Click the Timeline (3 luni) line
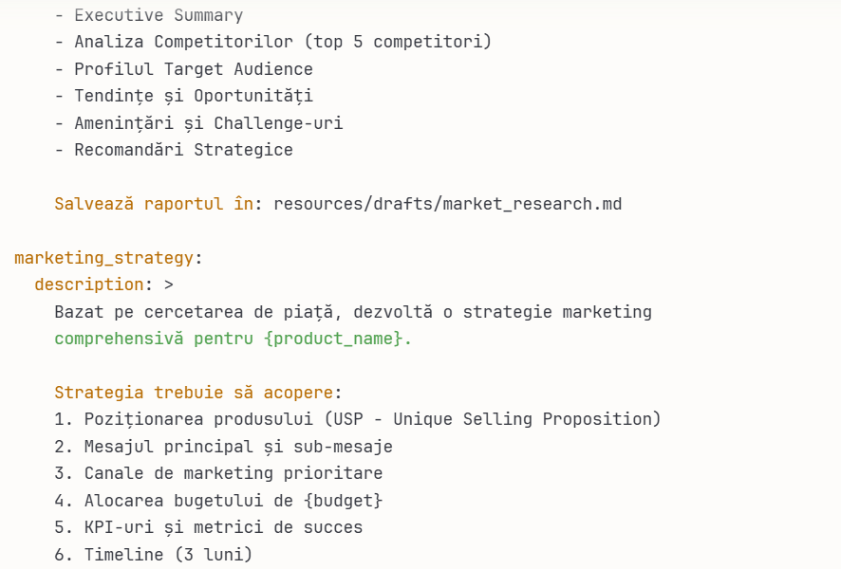Image resolution: width=841 pixels, height=569 pixels. pyautogui.click(x=168, y=554)
